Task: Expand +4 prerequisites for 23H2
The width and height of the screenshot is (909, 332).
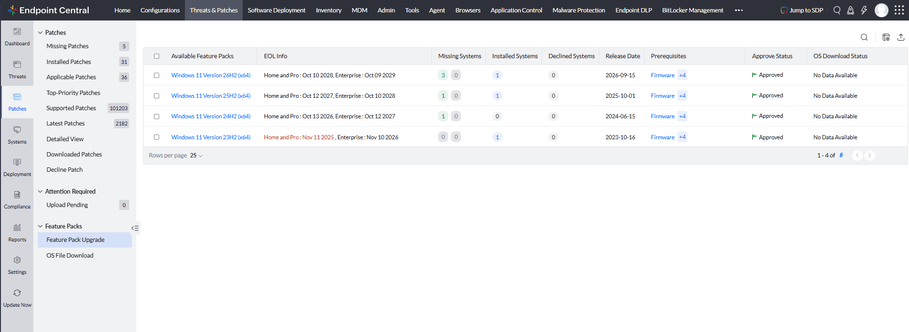Action: click(682, 137)
